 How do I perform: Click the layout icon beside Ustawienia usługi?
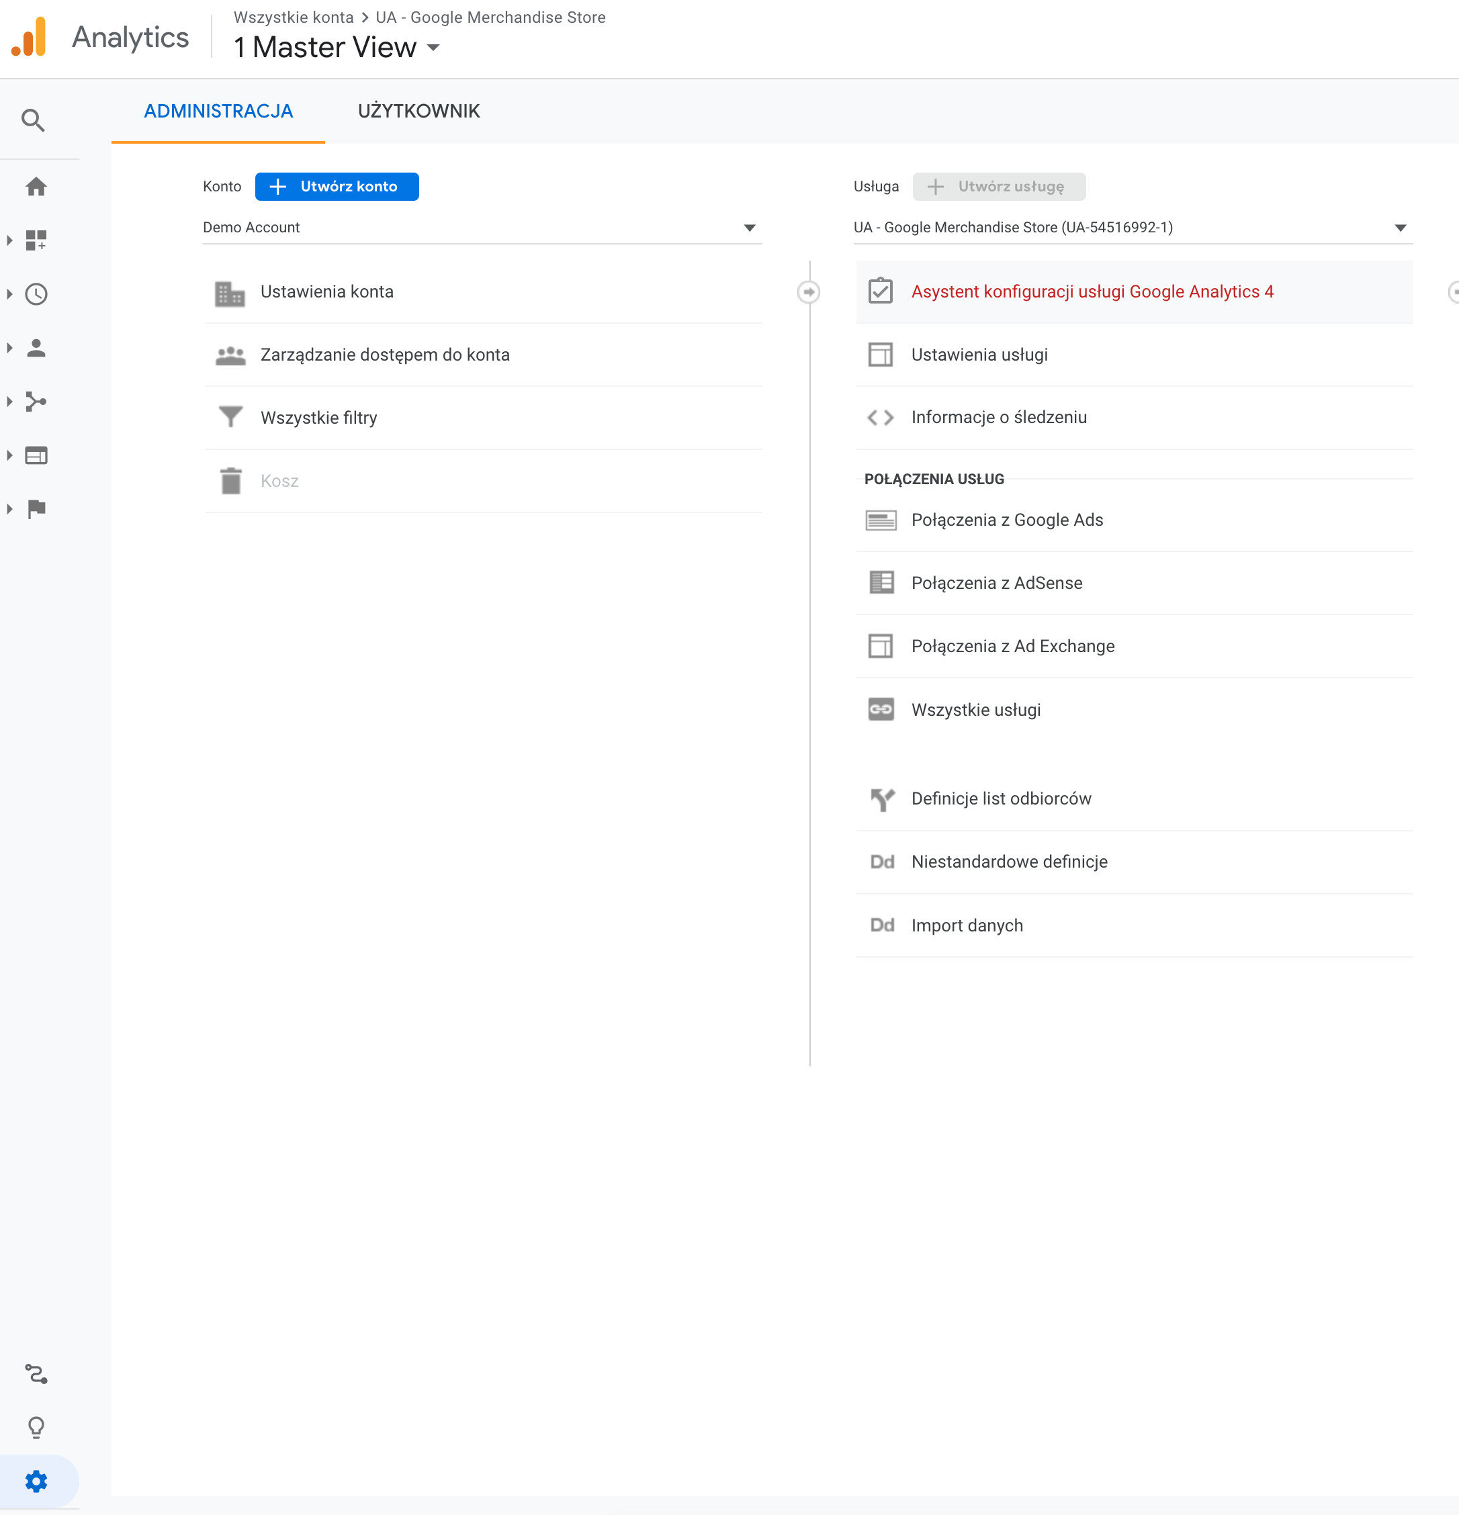880,355
